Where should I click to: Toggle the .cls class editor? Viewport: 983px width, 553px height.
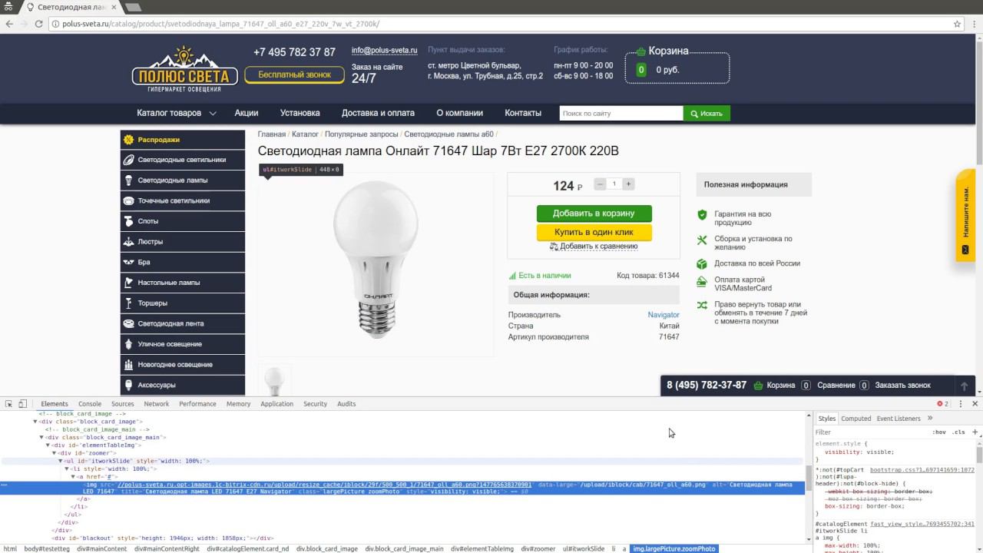[958, 432]
